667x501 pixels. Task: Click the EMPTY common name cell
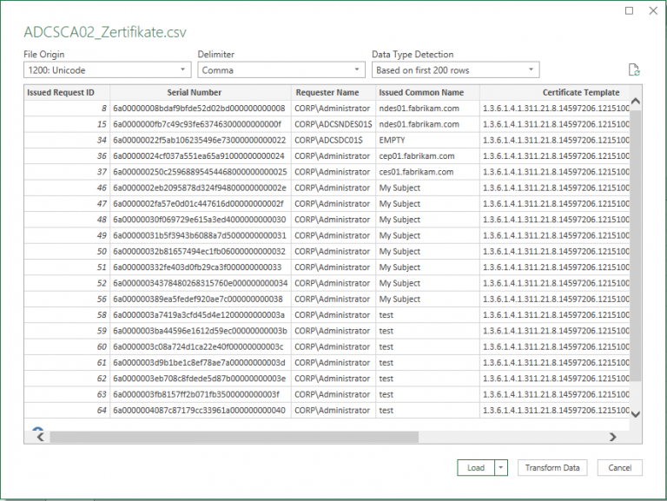pos(427,141)
